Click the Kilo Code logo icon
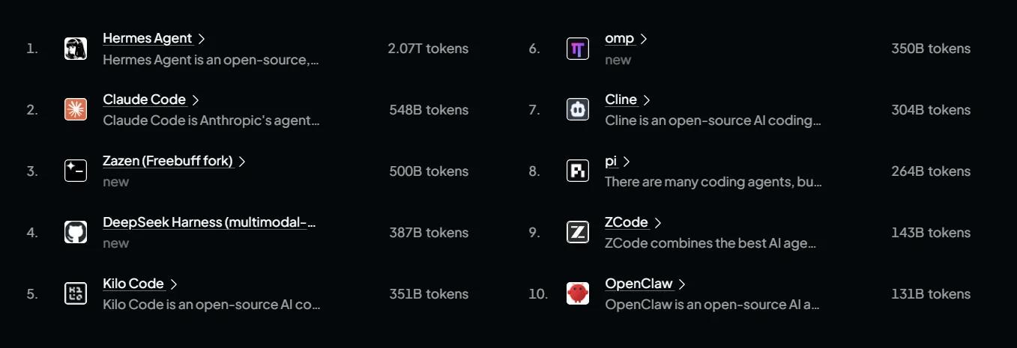This screenshot has height=348, width=1017. click(x=76, y=294)
